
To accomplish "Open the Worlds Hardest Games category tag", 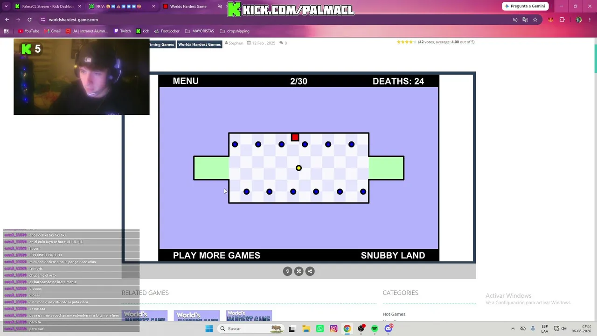I will 200,44.
